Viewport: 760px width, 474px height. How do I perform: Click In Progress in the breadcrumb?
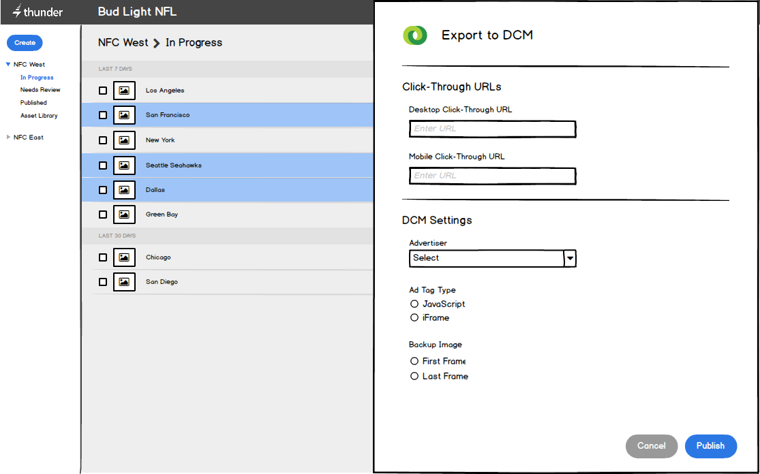tap(194, 43)
